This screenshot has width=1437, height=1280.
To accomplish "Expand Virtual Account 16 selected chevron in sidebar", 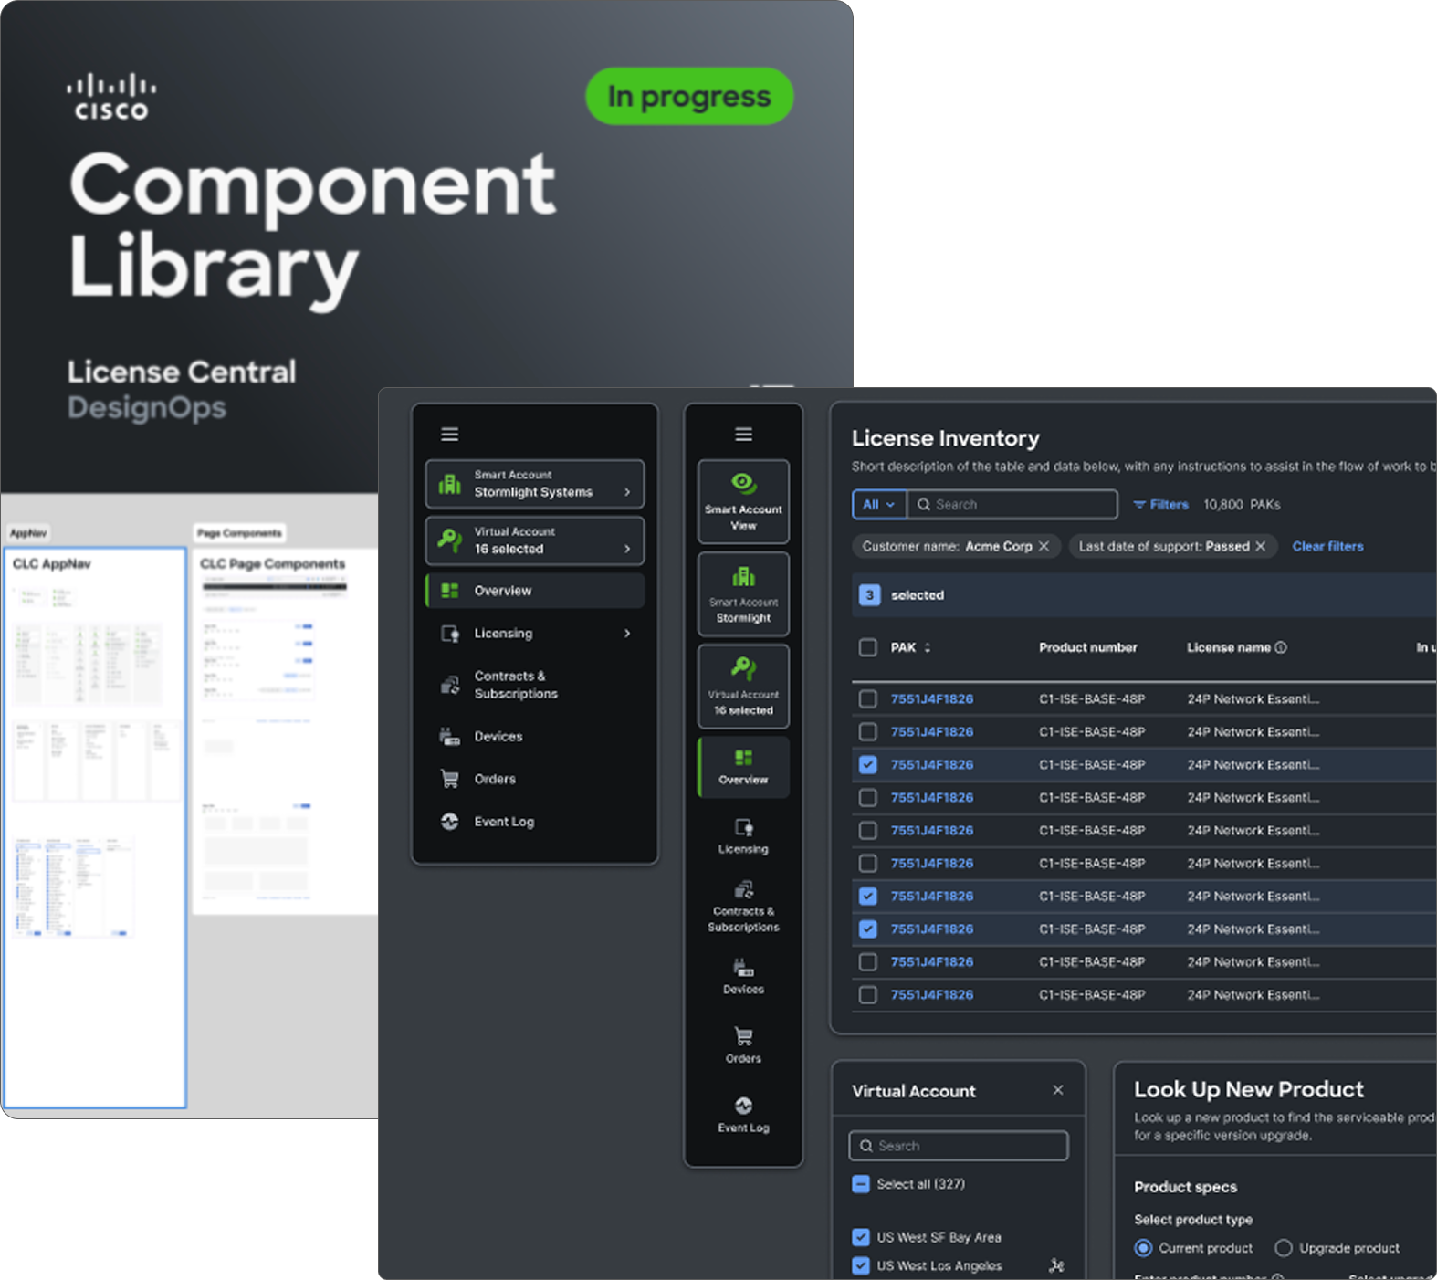I will (627, 549).
